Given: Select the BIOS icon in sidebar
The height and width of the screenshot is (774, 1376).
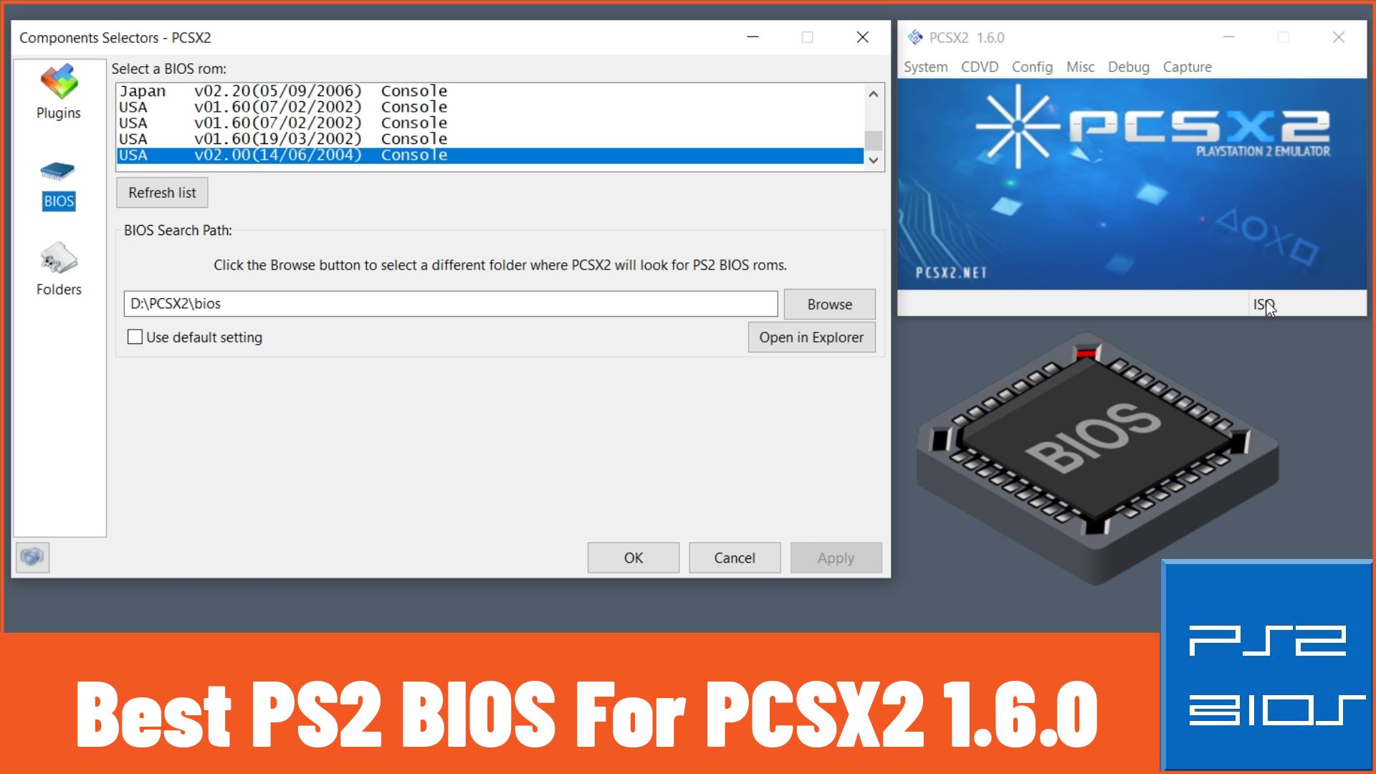Looking at the screenshot, I should click(59, 180).
